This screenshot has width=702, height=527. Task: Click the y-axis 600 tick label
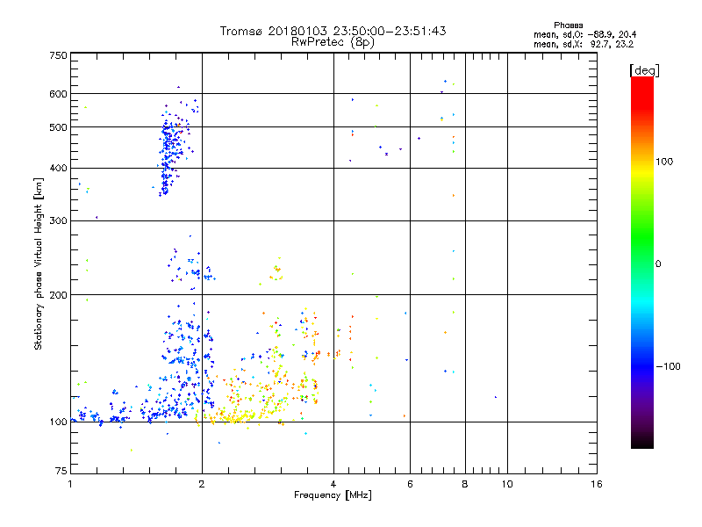59,94
